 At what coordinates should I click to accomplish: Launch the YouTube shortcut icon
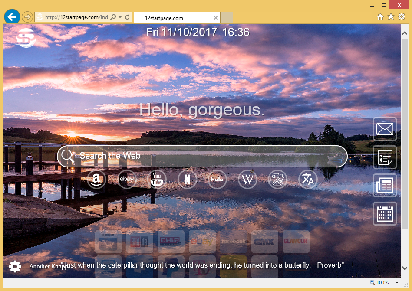157,180
